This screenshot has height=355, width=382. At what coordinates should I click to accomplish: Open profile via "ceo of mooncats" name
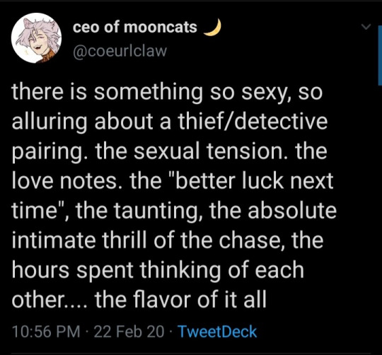(x=134, y=27)
